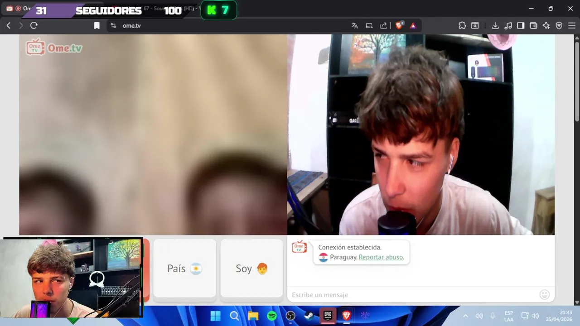Click the partner video on the left
The height and width of the screenshot is (326, 580).
pos(153,134)
